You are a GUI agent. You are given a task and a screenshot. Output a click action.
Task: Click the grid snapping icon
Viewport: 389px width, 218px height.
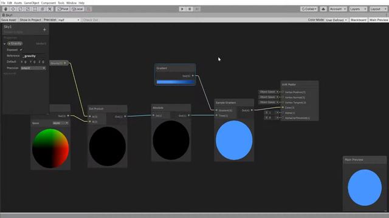[89, 9]
